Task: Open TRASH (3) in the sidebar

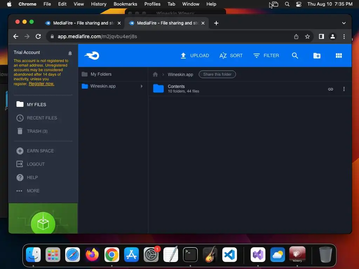Action: (x=32, y=131)
